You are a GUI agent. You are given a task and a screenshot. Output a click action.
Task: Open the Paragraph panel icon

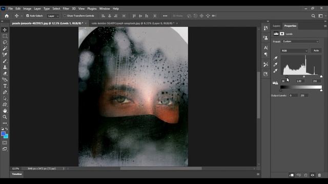[265, 54]
